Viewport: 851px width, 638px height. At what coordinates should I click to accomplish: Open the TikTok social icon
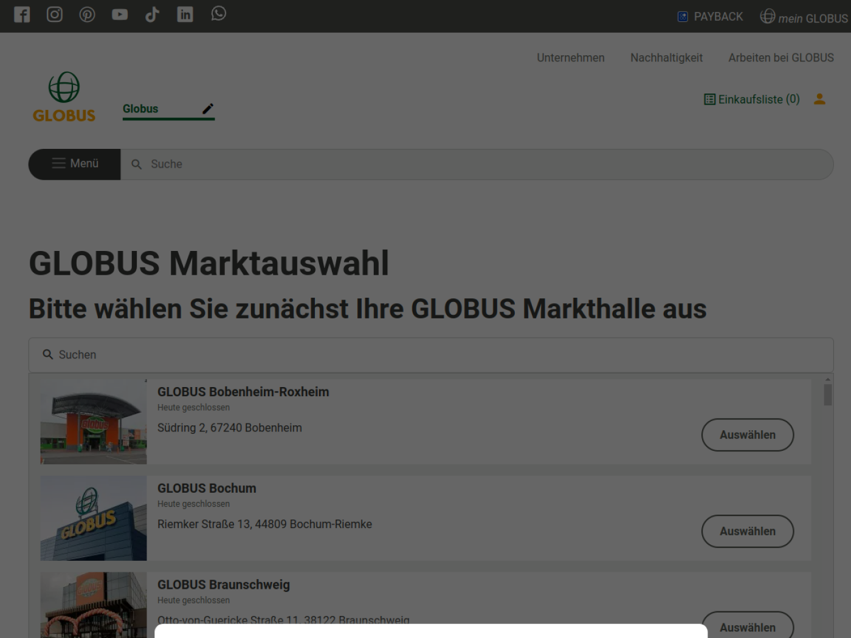point(153,14)
